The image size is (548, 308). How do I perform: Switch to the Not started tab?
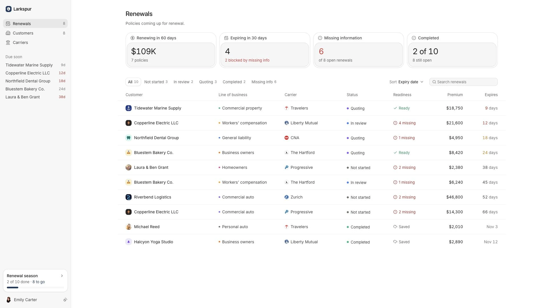tap(156, 82)
